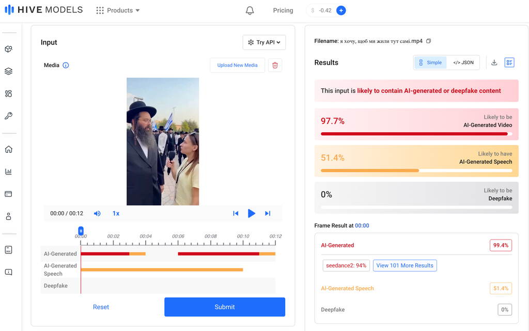
Task: Open the Try API dropdown
Action: coord(264,42)
